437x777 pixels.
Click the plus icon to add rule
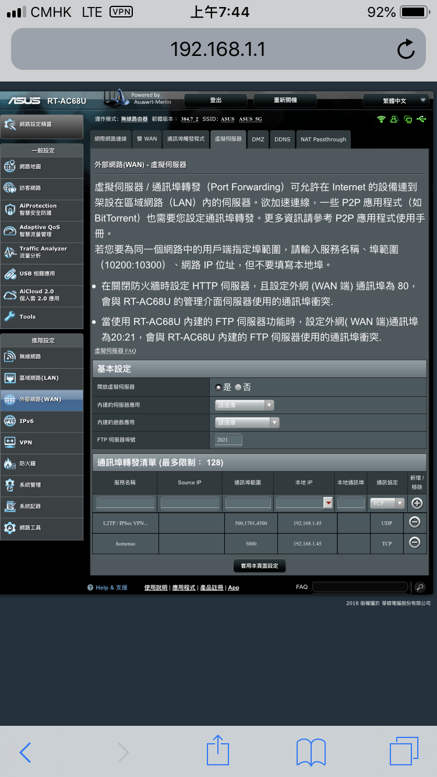click(x=417, y=503)
